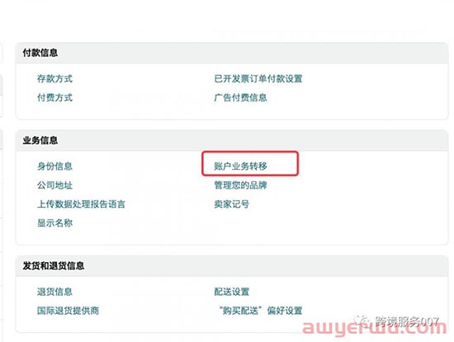Screen dimensions: 454x342
Task: Click the awyerwu.com watermark text
Action: tap(375, 328)
